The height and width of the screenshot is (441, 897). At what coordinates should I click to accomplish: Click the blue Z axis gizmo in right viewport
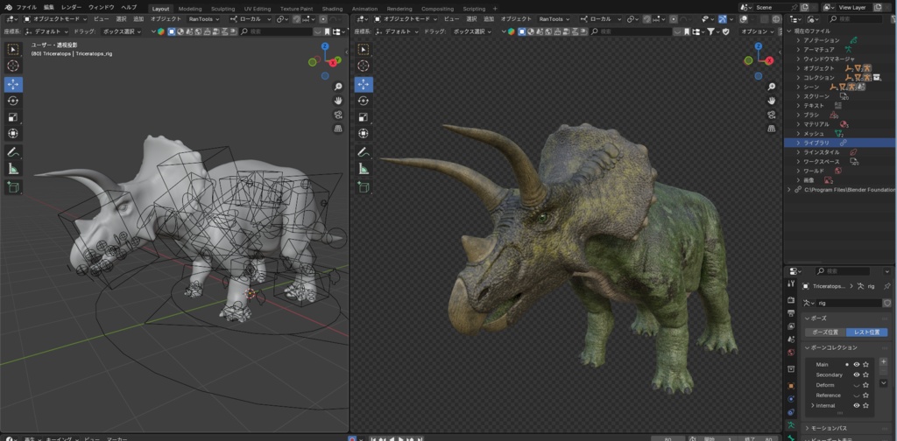point(759,45)
